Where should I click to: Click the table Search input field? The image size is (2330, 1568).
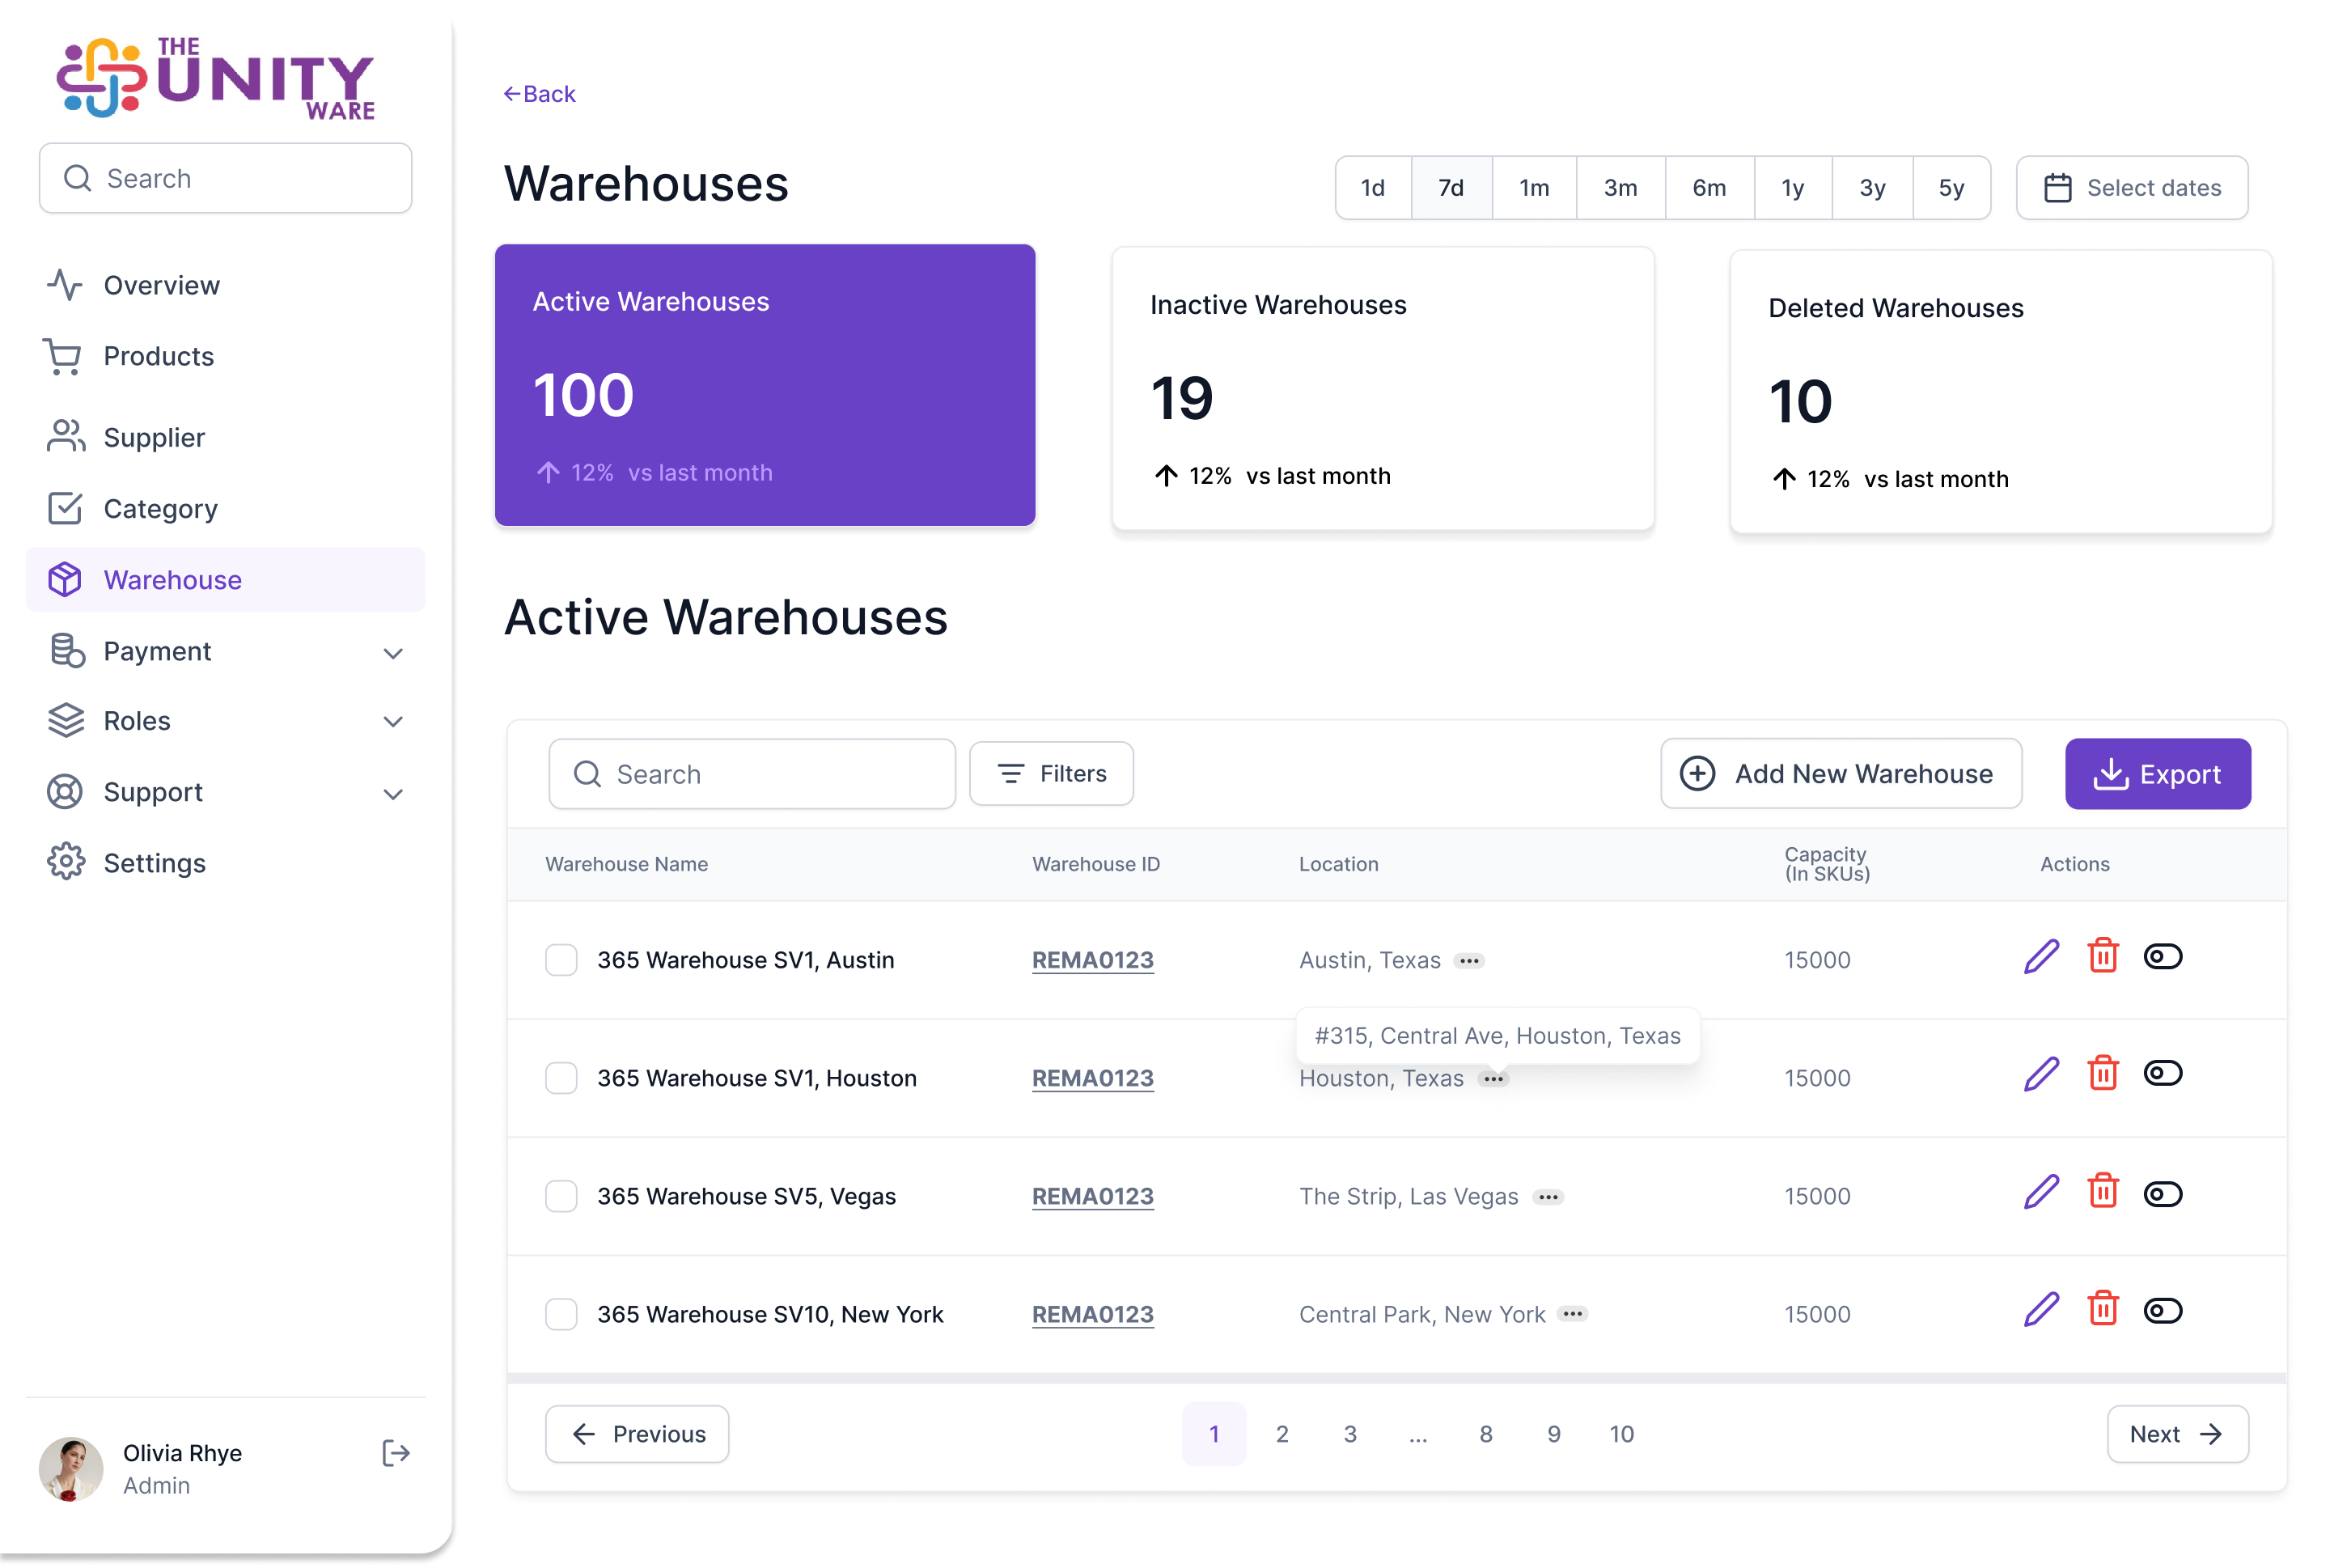click(x=752, y=774)
